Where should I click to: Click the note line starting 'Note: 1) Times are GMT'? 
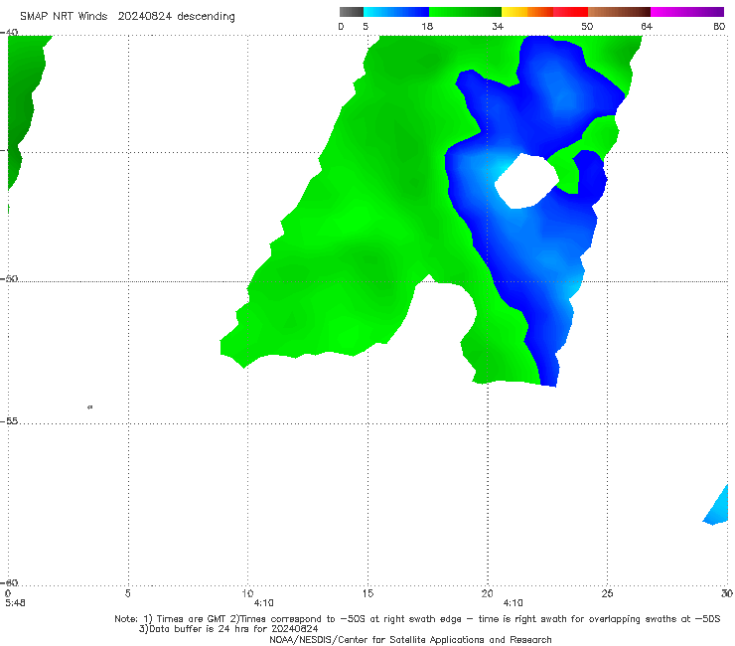point(417,619)
